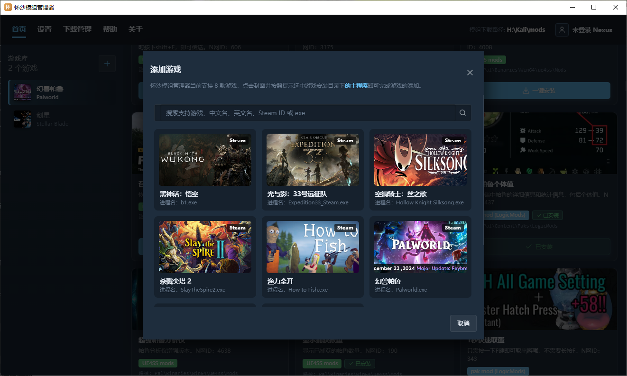Click the user account icon beside 未登录 Nexus
Viewport: 627px width, 376px height.
click(x=562, y=30)
